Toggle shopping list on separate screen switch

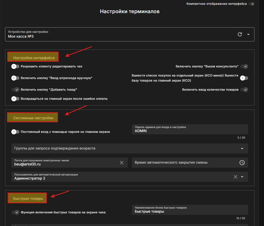[244, 78]
